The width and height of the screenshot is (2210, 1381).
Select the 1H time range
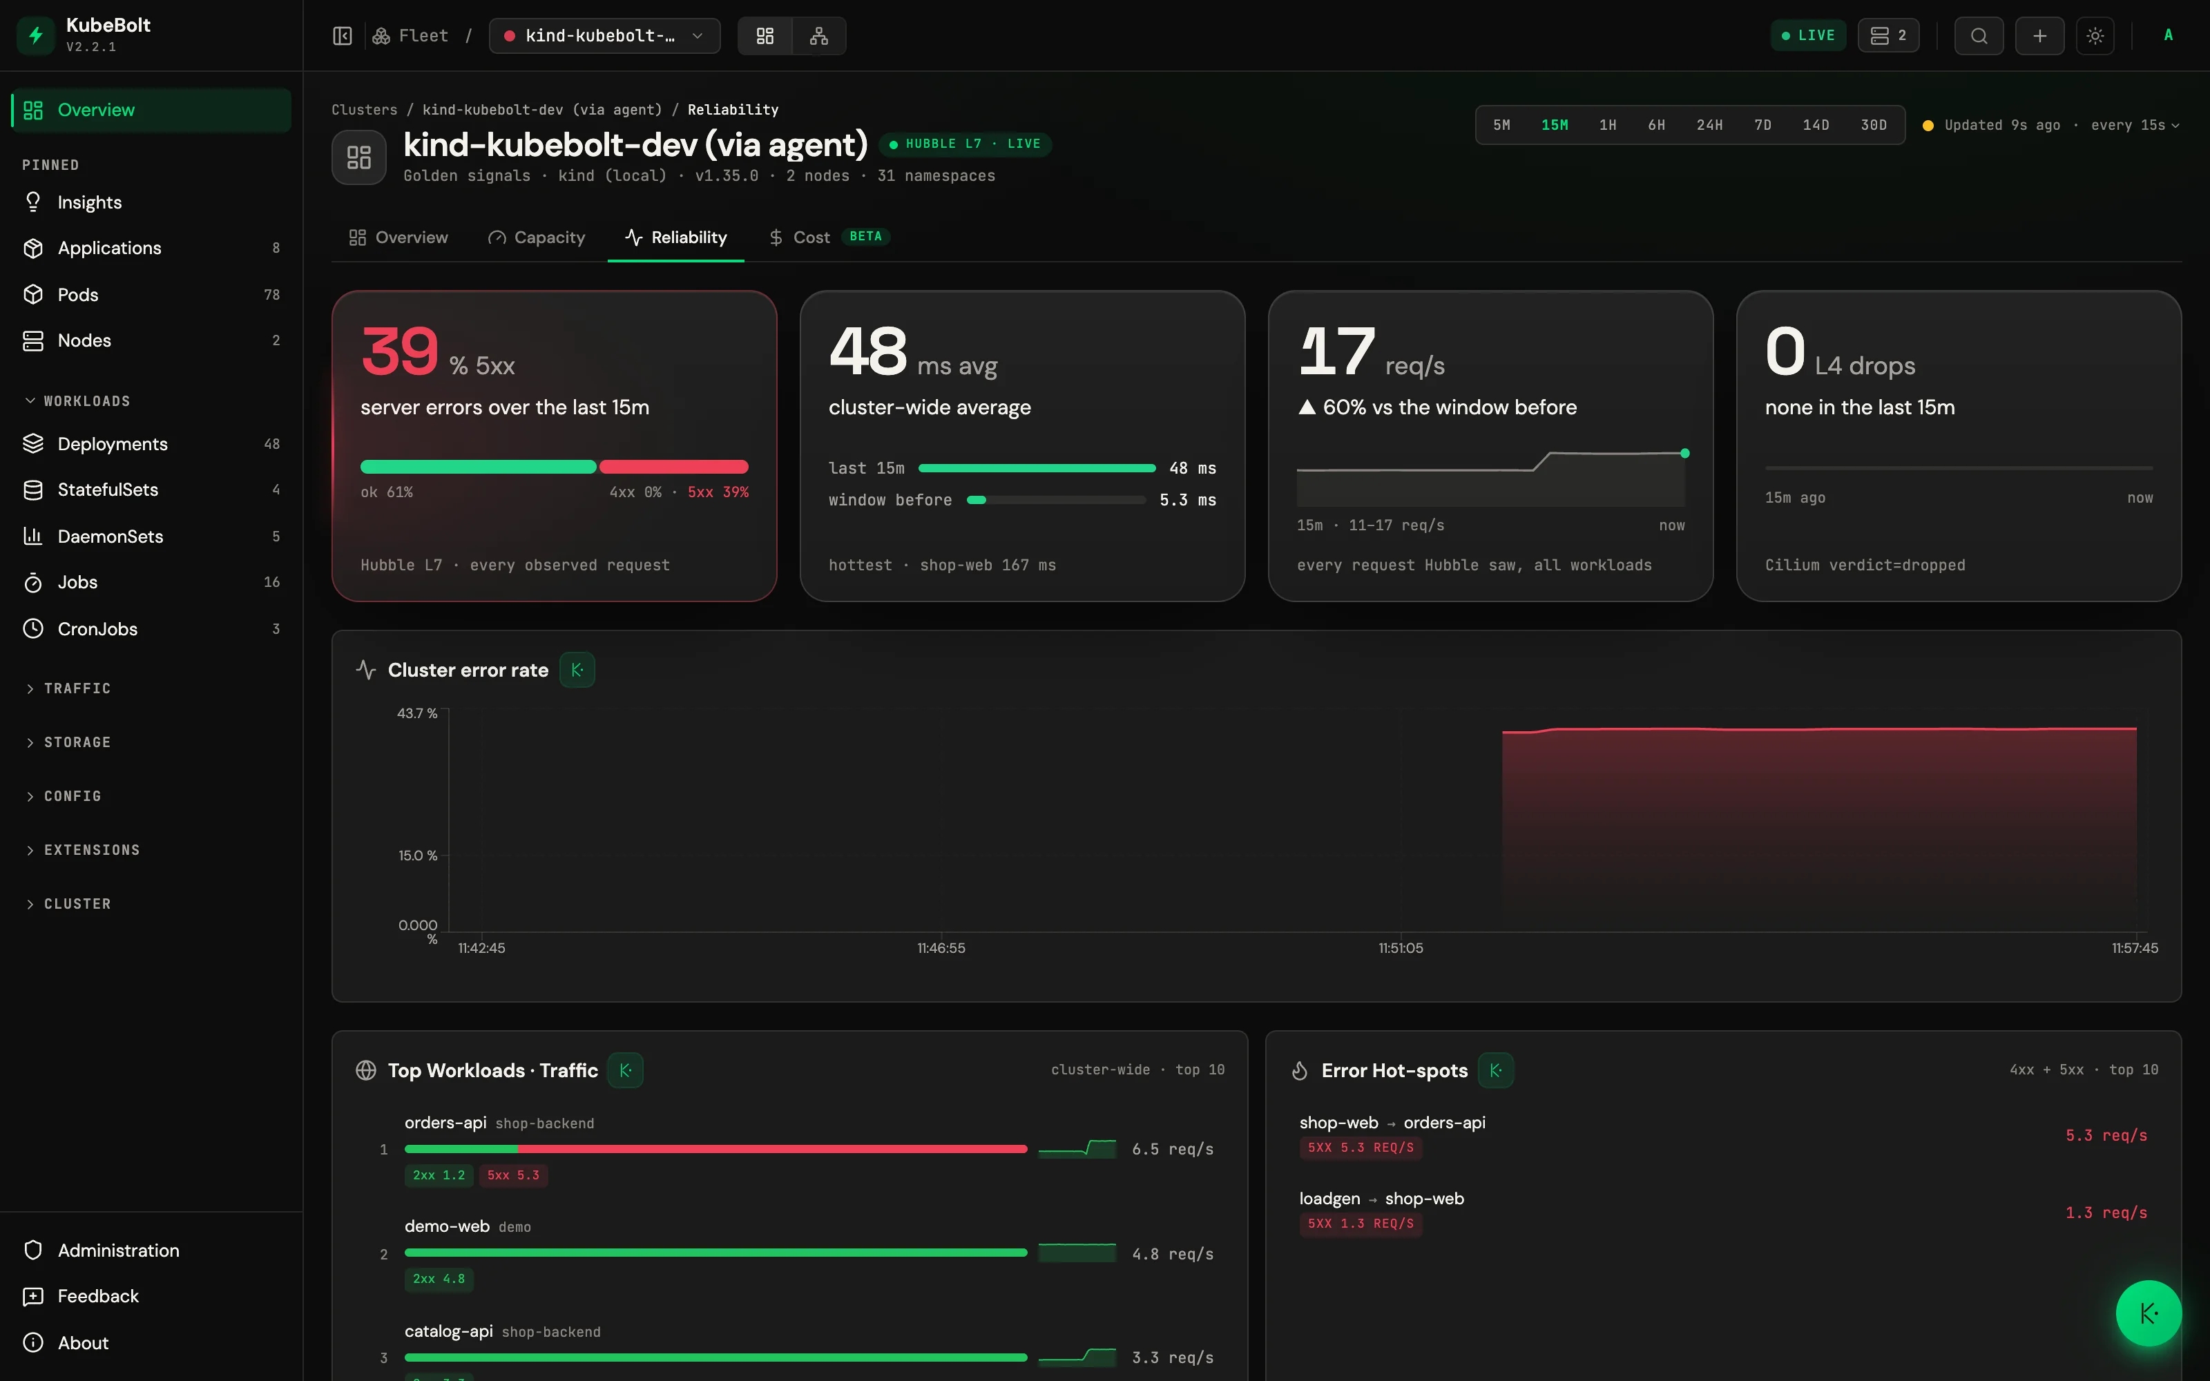(1607, 125)
